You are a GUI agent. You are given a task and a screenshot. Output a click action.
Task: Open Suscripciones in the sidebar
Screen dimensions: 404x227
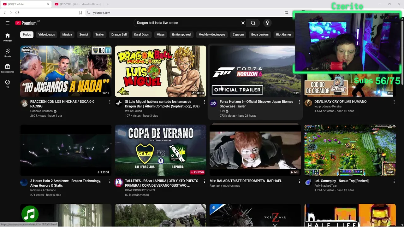[x=8, y=69]
